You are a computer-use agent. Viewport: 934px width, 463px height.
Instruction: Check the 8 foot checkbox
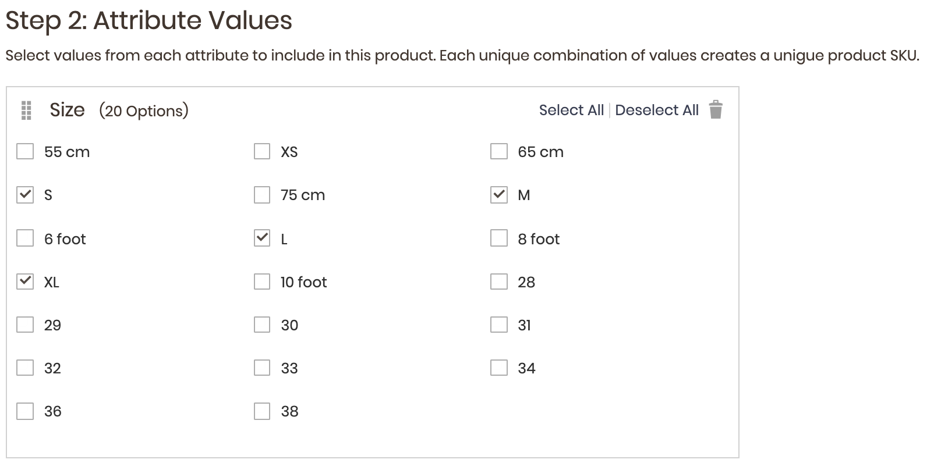[x=499, y=238]
